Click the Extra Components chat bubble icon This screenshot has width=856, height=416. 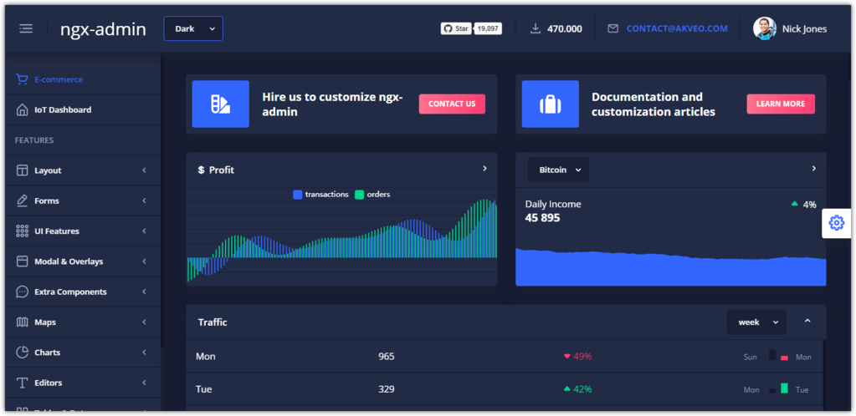pos(23,292)
